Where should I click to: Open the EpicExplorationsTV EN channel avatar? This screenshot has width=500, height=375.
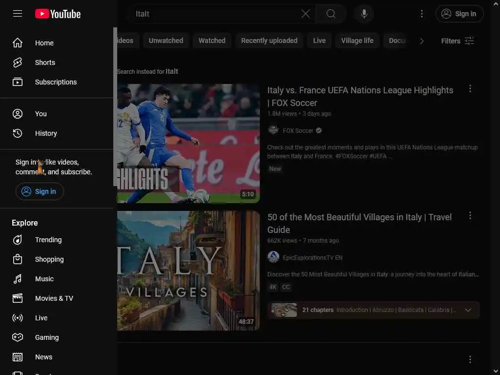pos(273,257)
